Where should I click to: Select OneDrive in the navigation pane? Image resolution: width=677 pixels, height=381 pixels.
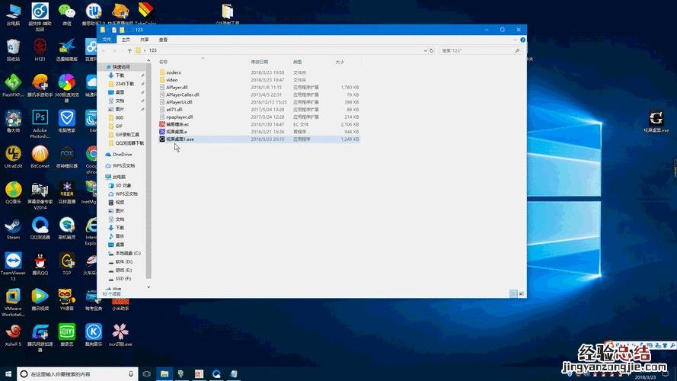coord(122,155)
